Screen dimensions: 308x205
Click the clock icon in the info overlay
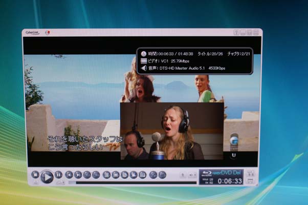coord(144,54)
